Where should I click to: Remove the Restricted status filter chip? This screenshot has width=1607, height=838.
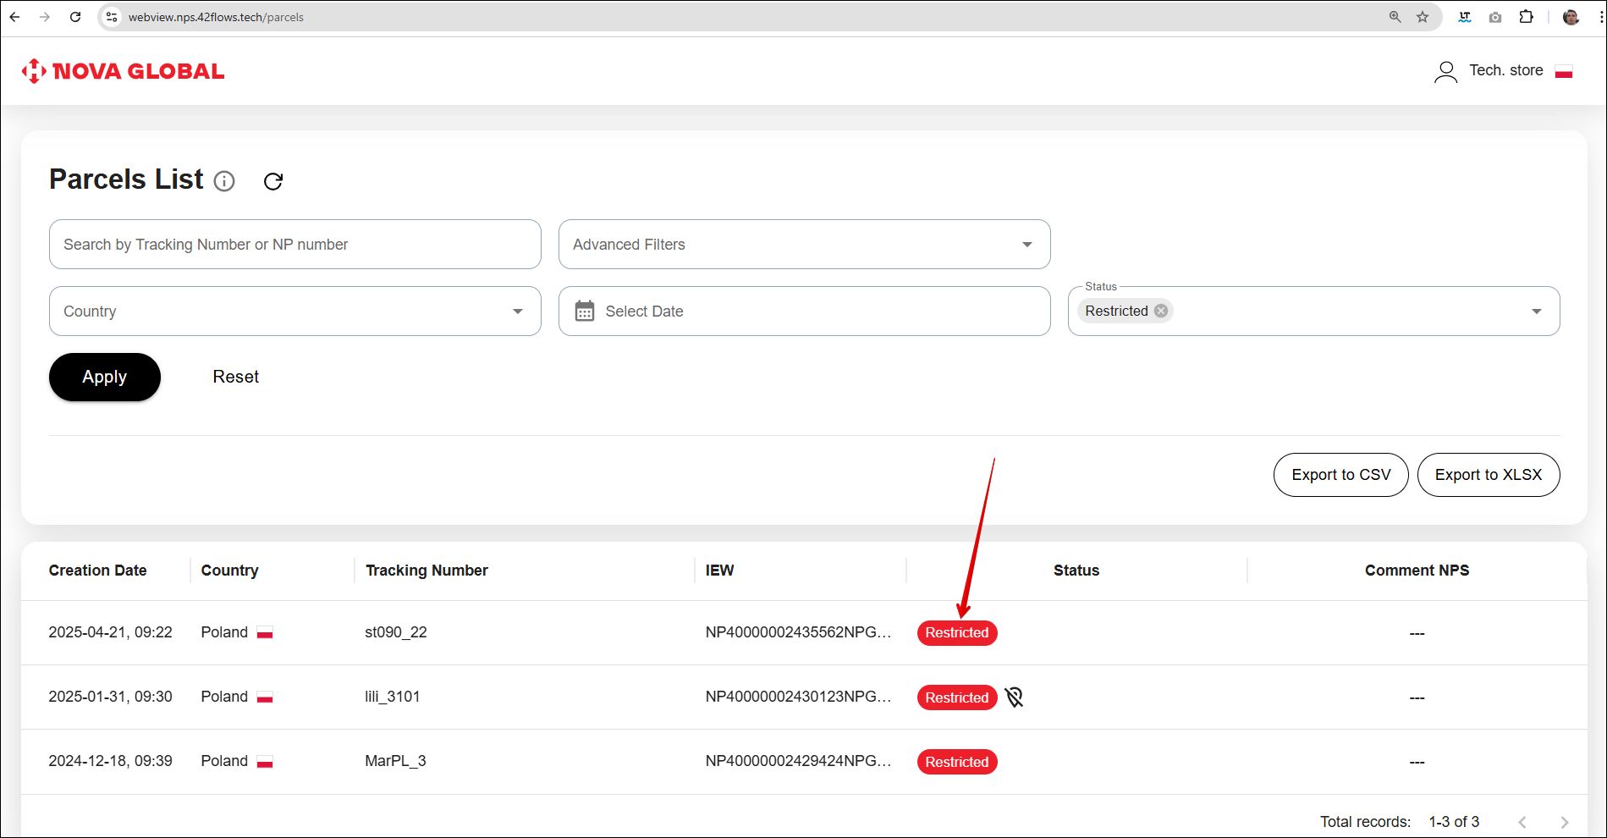[x=1161, y=311]
